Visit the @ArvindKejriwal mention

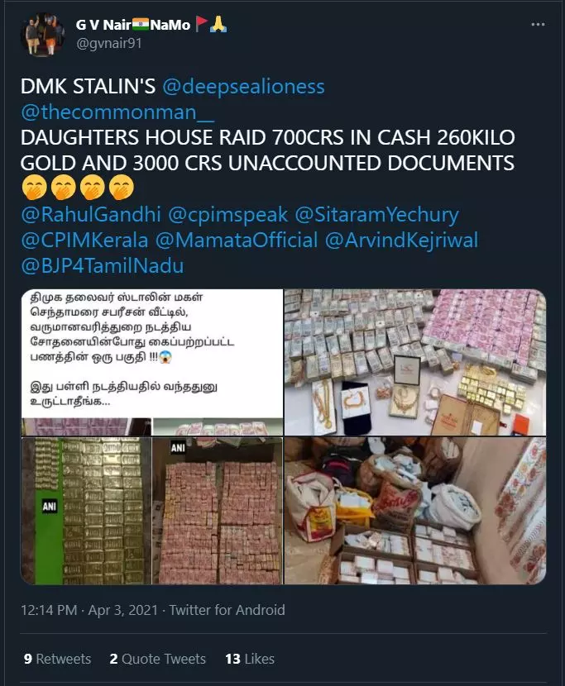401,241
